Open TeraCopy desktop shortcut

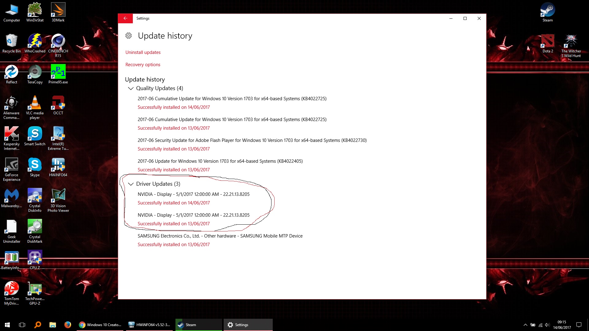tap(35, 74)
